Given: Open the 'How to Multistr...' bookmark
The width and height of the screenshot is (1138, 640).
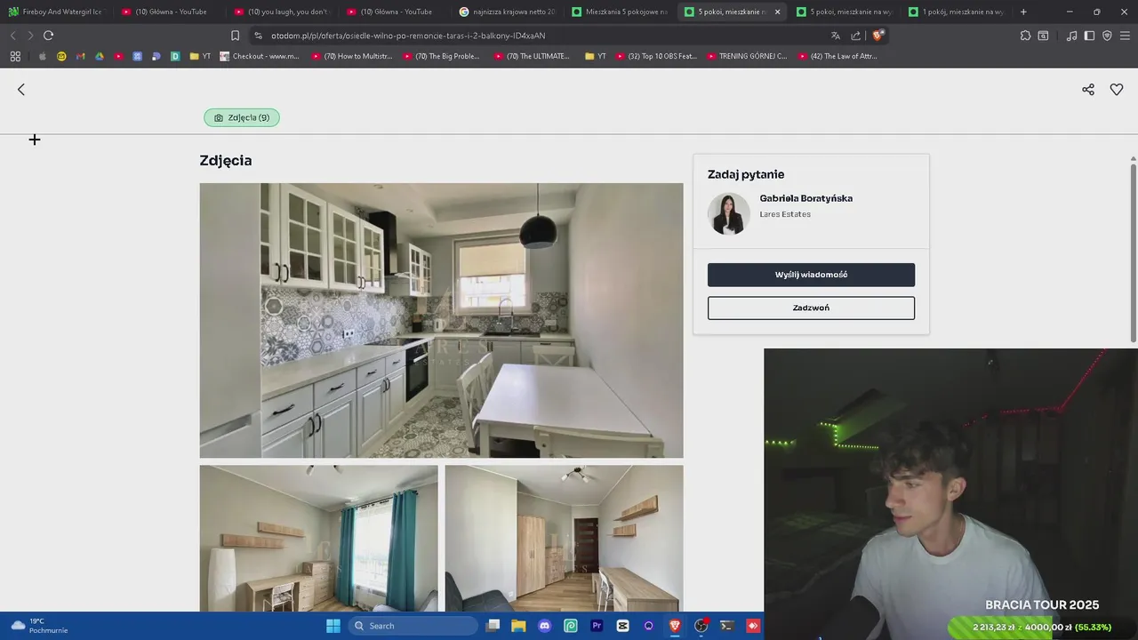Looking at the screenshot, I should pos(352,56).
